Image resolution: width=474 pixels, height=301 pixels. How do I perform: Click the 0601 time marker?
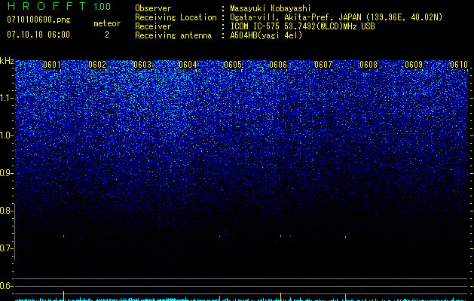click(52, 65)
